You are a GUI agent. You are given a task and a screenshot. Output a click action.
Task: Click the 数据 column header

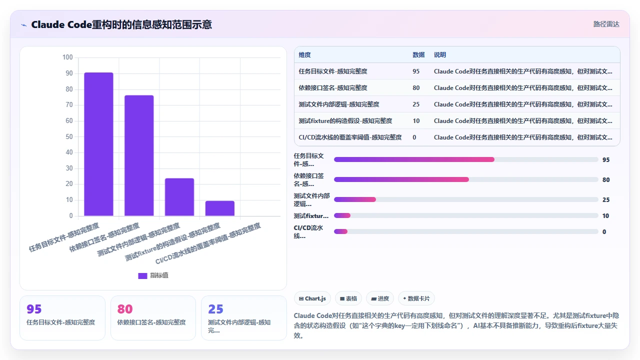(418, 55)
